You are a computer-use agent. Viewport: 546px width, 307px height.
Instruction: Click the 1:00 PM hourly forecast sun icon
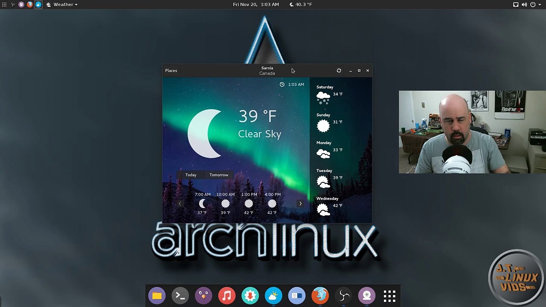[249, 204]
